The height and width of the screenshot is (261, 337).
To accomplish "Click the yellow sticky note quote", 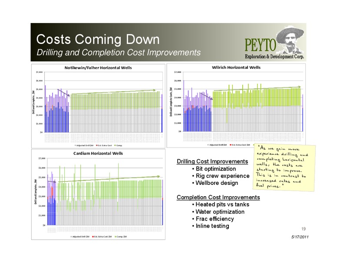I will pos(284,167).
